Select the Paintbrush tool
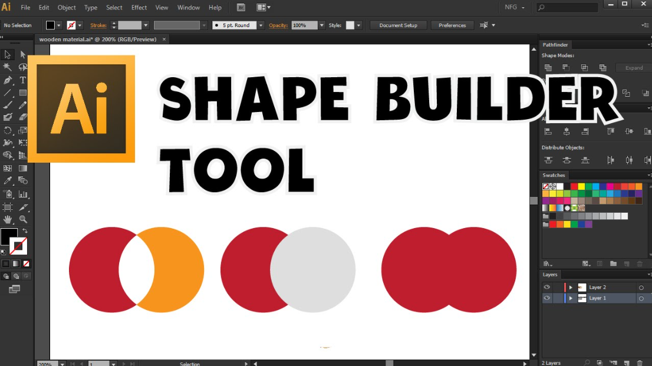The image size is (652, 366). pos(8,105)
